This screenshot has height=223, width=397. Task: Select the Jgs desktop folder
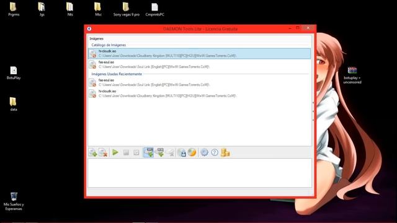[42, 9]
